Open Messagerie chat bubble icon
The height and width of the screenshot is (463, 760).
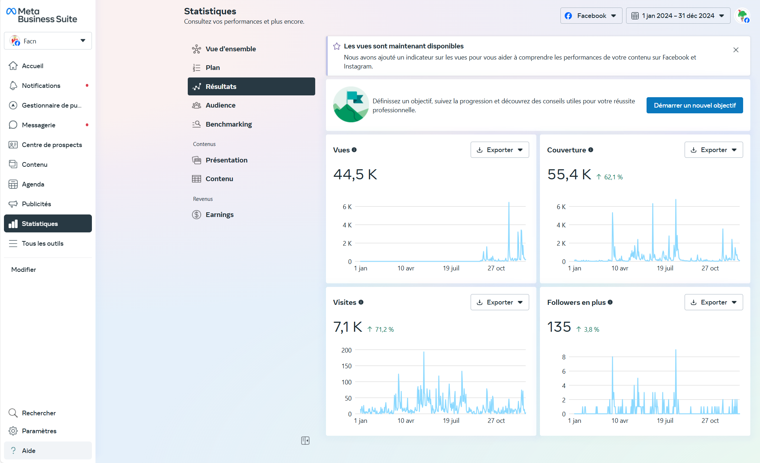click(x=13, y=125)
